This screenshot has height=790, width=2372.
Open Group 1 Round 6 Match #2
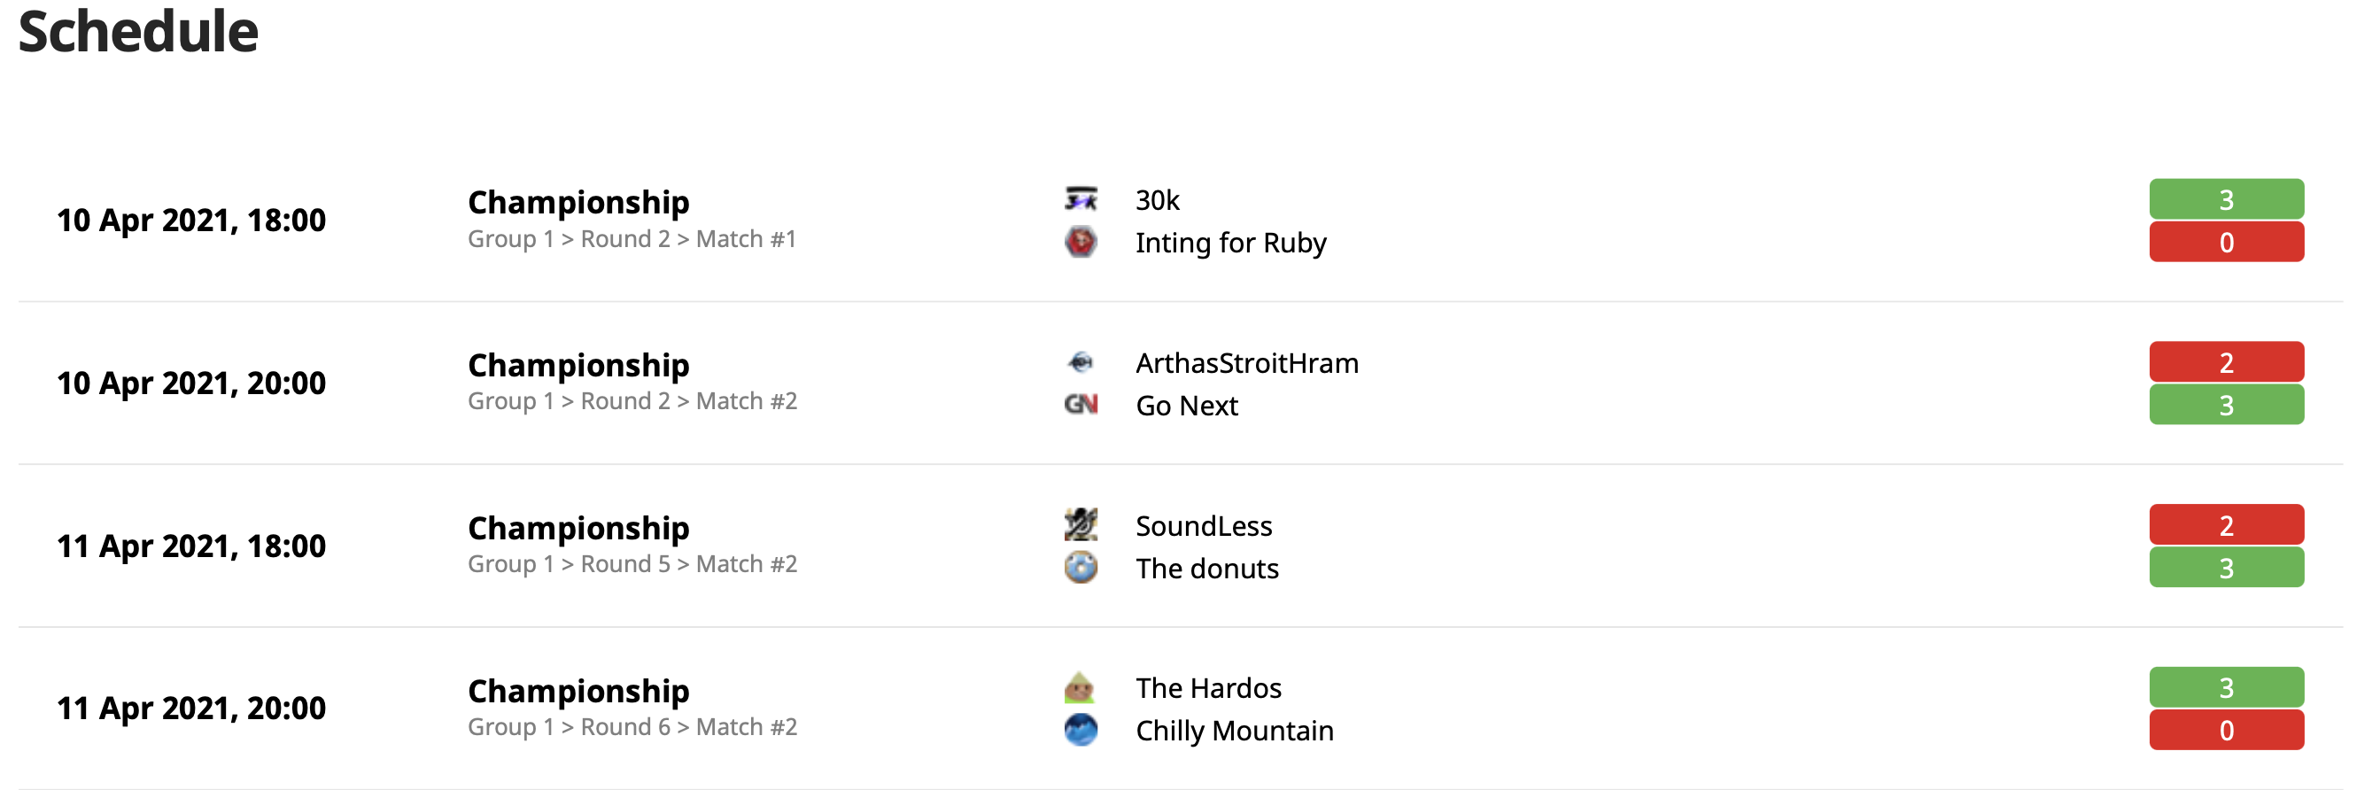632,726
